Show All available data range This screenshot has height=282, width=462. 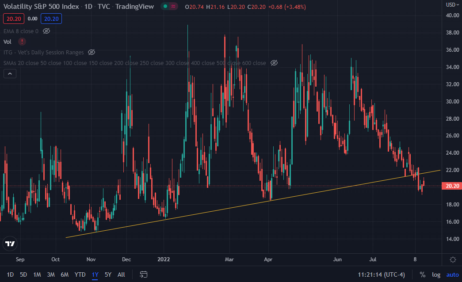121,274
